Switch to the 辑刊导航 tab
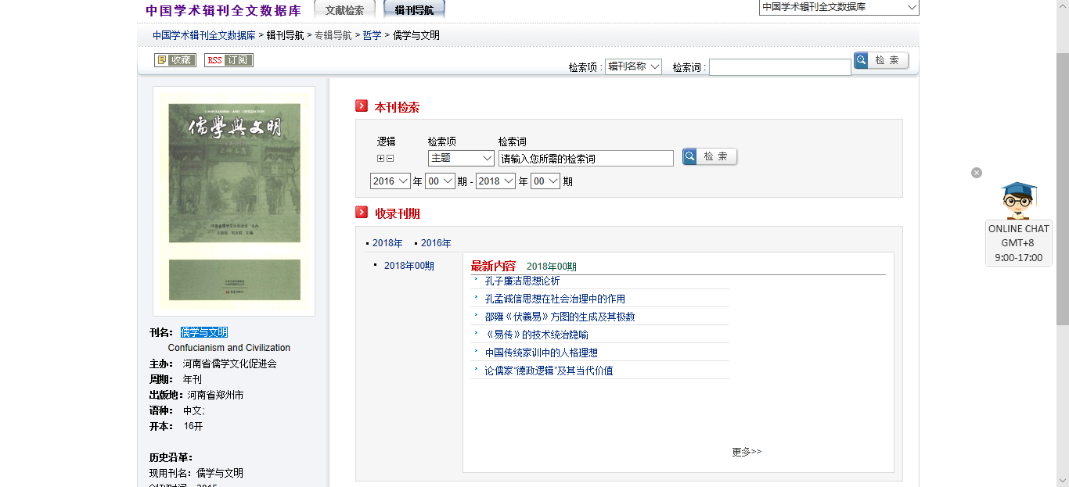 414,10
